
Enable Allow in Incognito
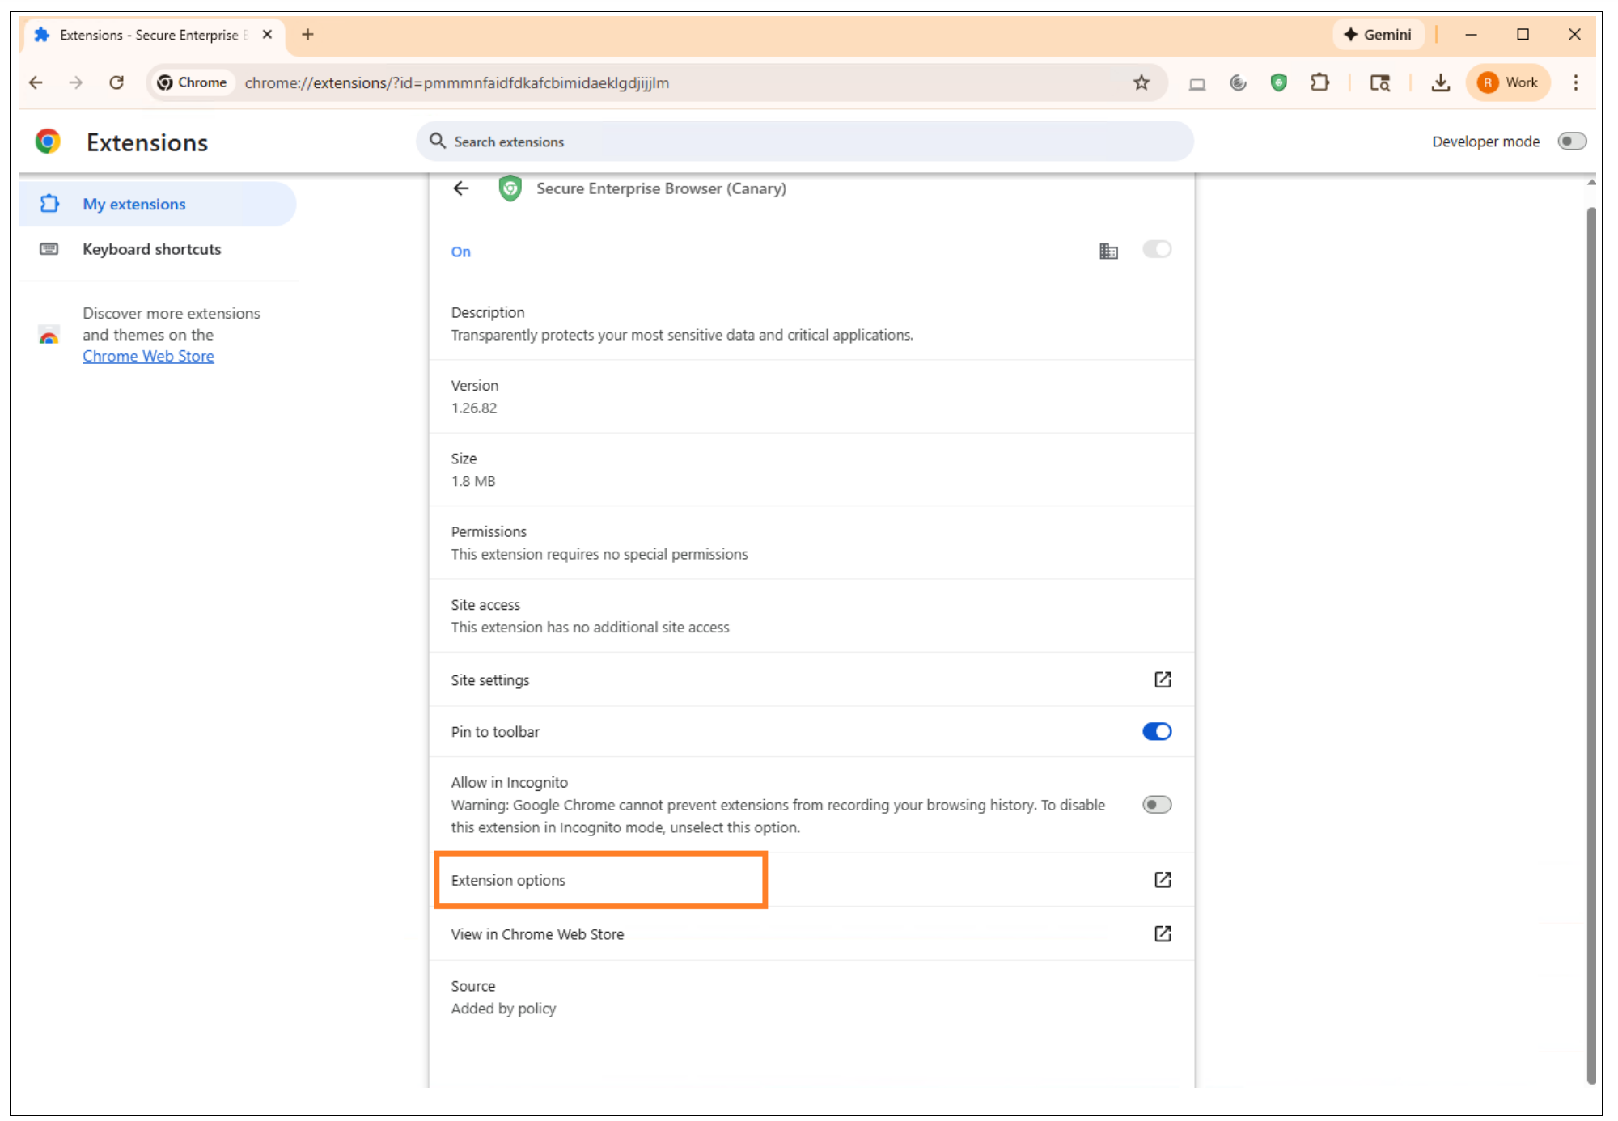coord(1156,804)
